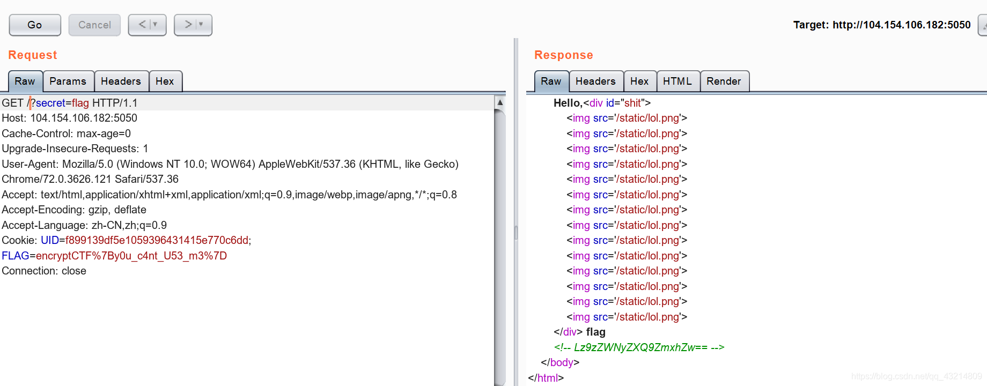Go back to previous request in history
This screenshot has height=386, width=987.
click(142, 25)
